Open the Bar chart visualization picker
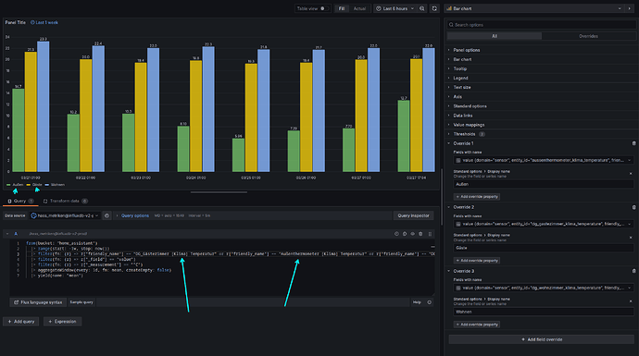 534,8
